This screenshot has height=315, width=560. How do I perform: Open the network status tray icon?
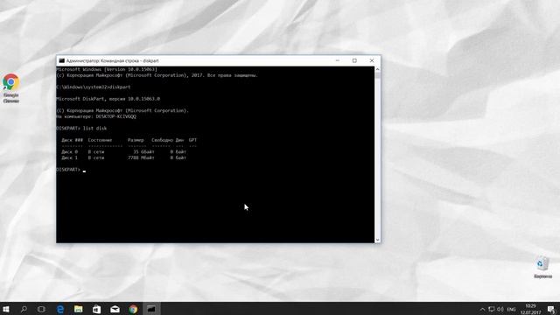coord(492,309)
